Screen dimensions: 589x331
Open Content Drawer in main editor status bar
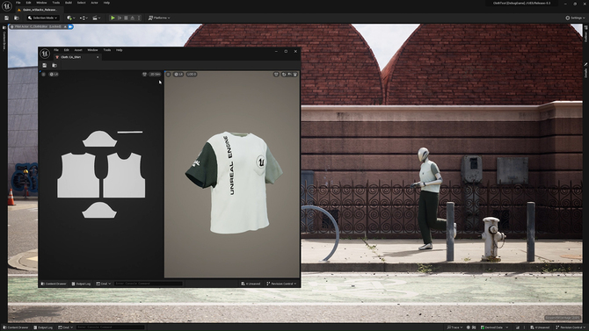click(16, 327)
